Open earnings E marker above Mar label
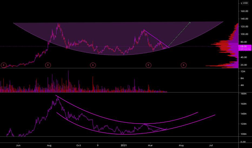Screen dimensions: 252x148 148,65
